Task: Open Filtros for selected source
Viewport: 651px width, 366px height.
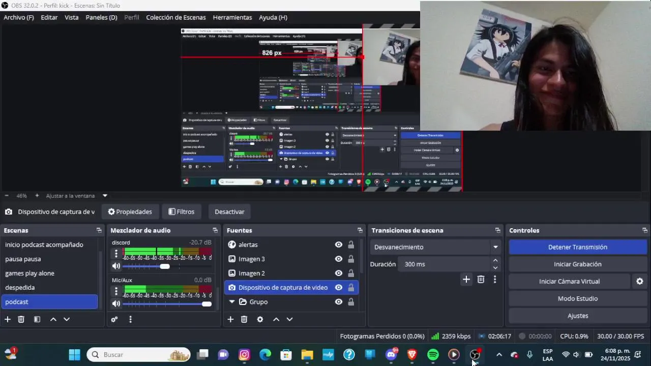Action: coord(182,212)
